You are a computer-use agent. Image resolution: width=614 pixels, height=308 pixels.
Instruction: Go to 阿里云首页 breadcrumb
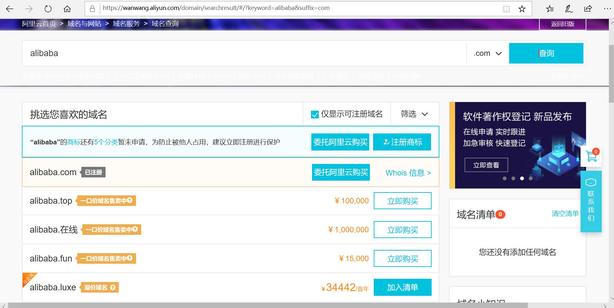[x=39, y=24]
